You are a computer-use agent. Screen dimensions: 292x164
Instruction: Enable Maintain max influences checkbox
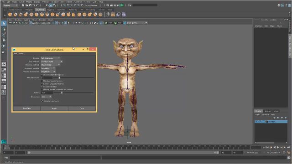pyautogui.click(x=42, y=81)
